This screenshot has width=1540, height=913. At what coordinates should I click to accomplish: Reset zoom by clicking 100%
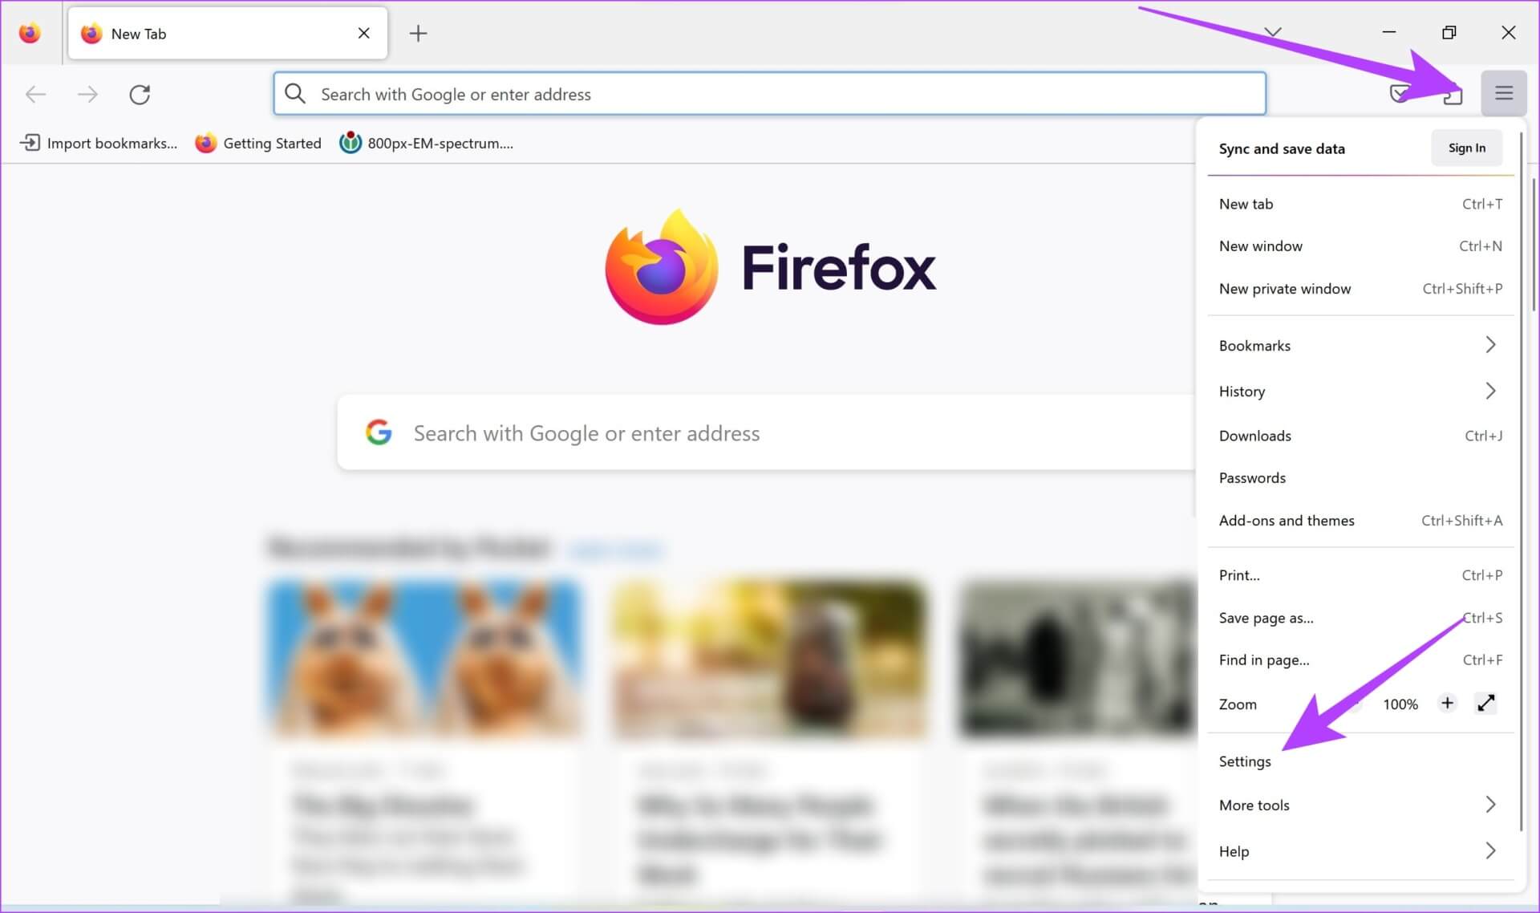[1400, 704]
